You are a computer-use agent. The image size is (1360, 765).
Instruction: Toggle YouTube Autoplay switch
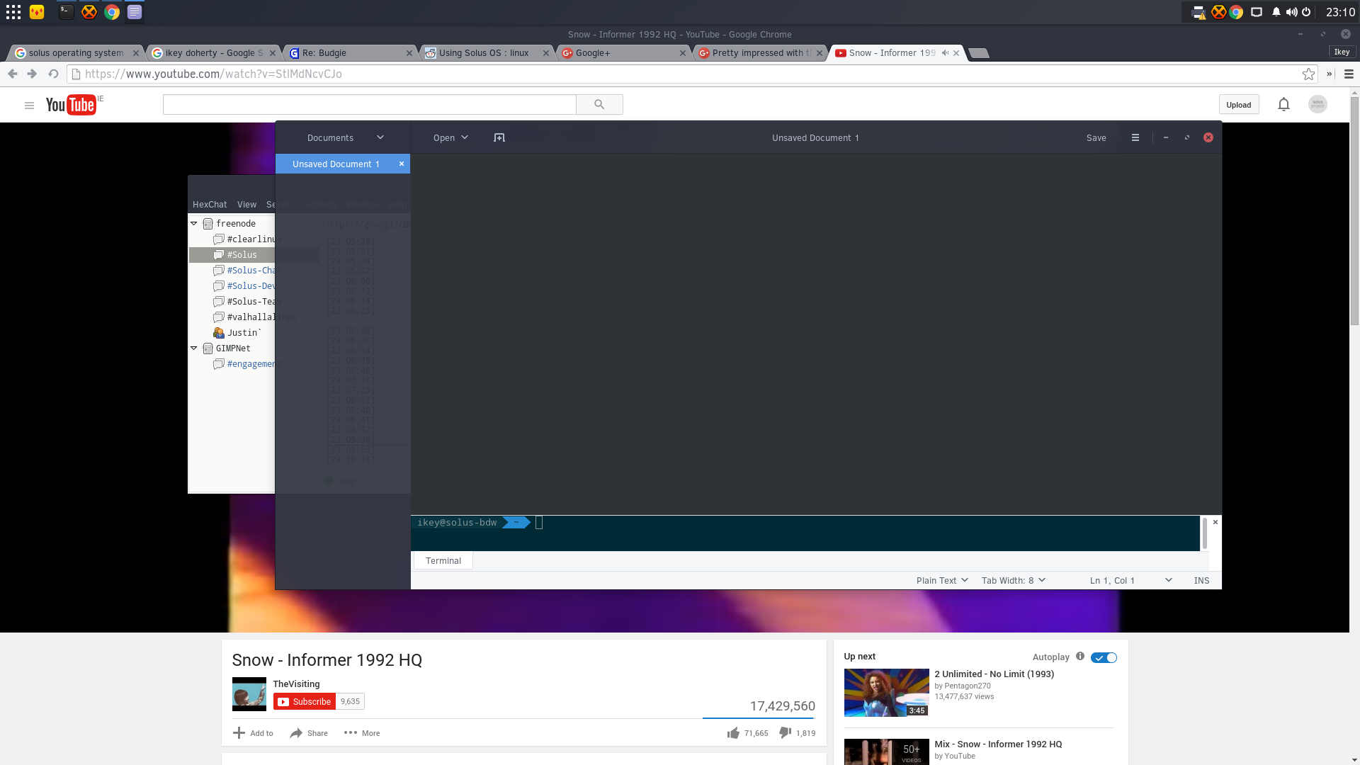[x=1104, y=658]
